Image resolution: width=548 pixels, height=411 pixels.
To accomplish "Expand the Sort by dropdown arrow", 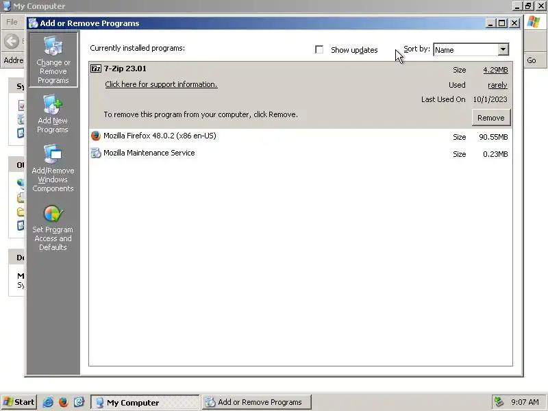I will [x=503, y=49].
